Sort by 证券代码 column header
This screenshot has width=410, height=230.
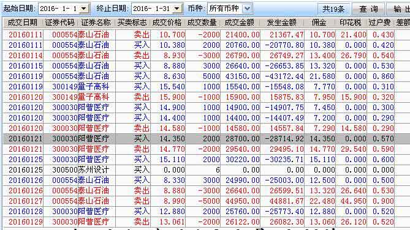(60, 23)
